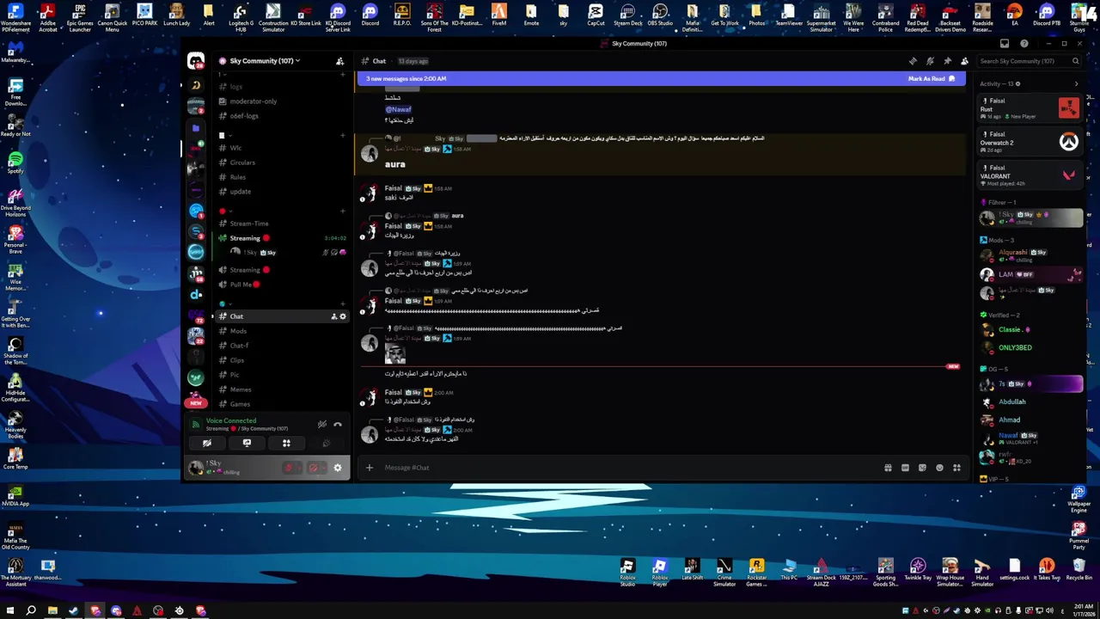Click the @Nawaf mention link
The image size is (1100, 619).
coord(398,109)
